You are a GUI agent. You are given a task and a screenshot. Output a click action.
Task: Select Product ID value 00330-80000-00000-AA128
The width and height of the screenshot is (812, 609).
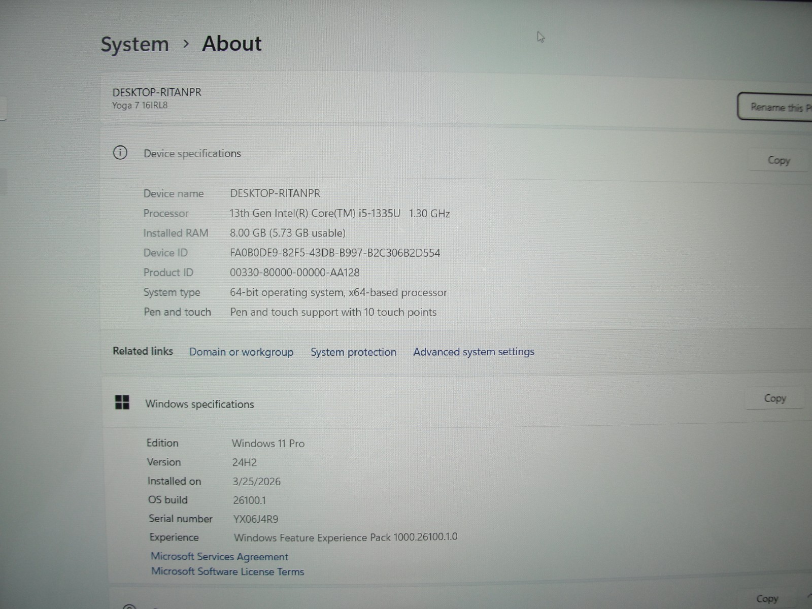(294, 273)
